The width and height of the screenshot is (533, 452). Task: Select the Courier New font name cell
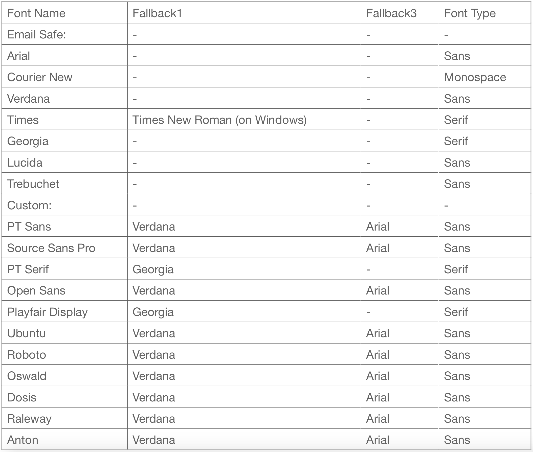click(x=40, y=77)
